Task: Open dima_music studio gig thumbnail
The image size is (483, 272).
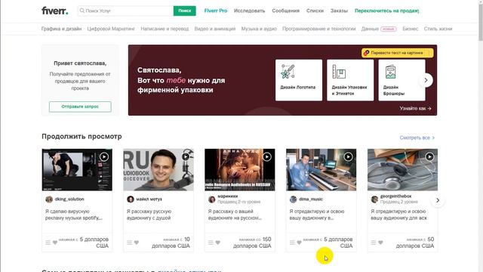Action: (x=321, y=169)
